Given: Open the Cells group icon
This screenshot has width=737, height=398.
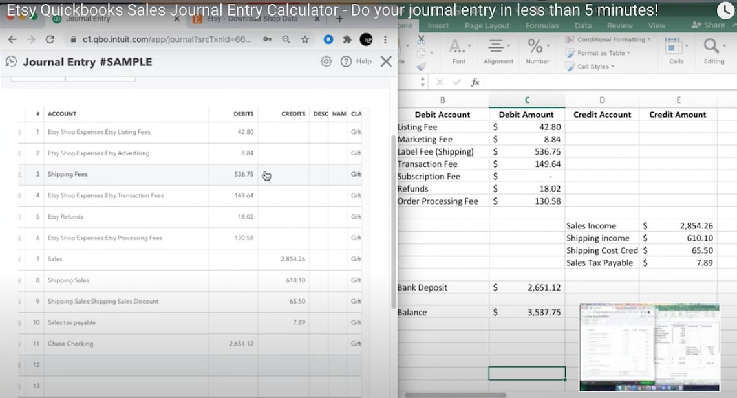Looking at the screenshot, I should (x=675, y=46).
